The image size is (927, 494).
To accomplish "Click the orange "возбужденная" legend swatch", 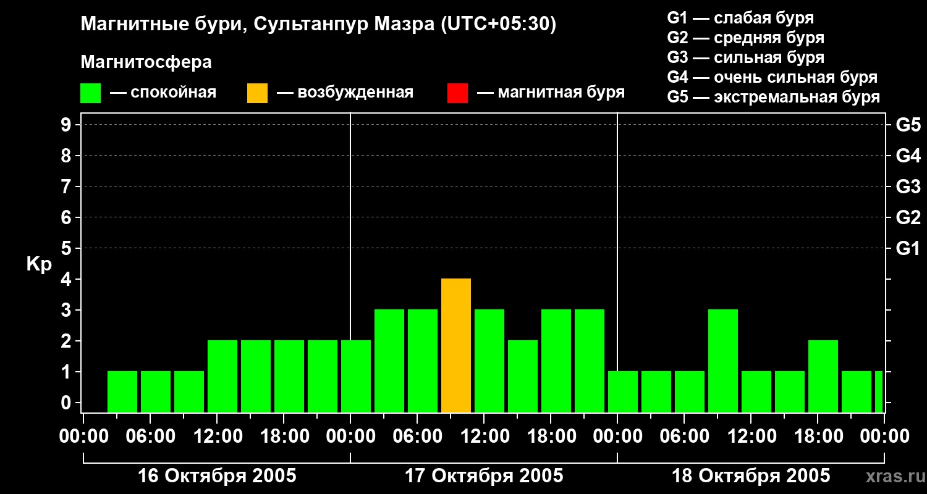I will (x=257, y=93).
